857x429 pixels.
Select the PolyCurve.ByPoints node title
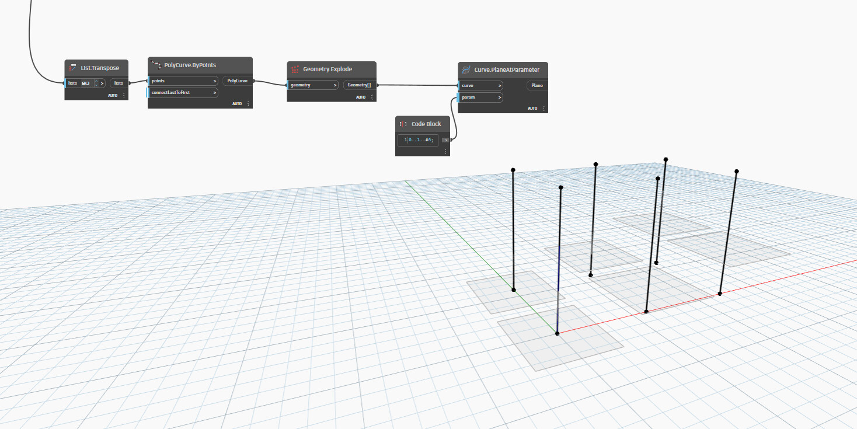pyautogui.click(x=190, y=65)
